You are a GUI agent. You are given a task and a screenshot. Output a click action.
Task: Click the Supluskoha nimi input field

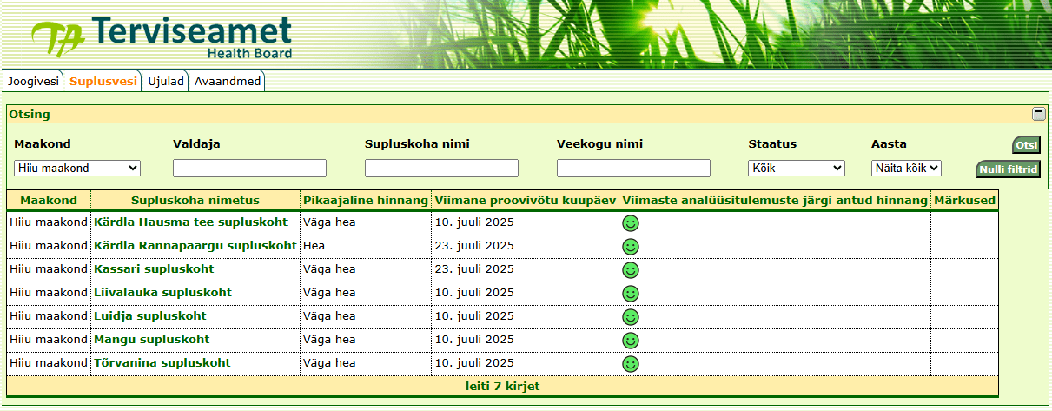(x=441, y=169)
